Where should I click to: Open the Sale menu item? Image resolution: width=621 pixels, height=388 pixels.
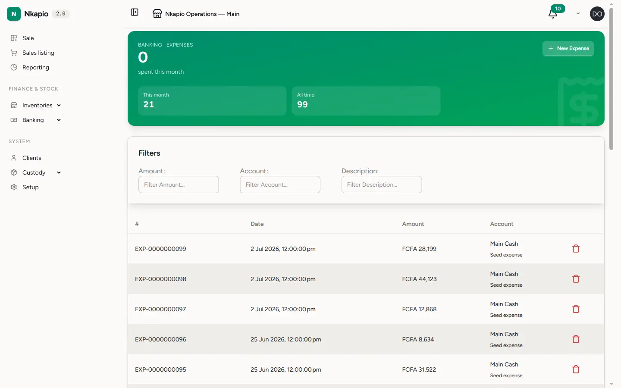coord(28,38)
